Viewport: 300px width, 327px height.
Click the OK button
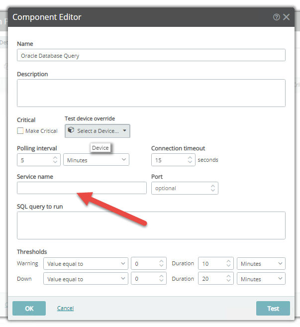[29, 308]
